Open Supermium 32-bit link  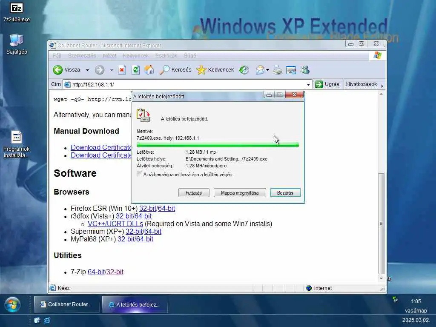click(134, 231)
